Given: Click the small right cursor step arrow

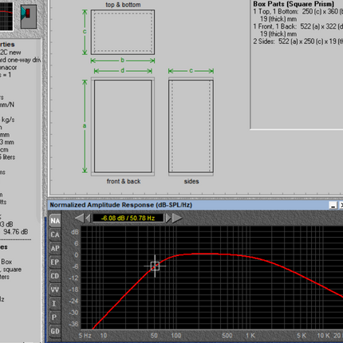Looking at the screenshot, I should pos(168,219).
